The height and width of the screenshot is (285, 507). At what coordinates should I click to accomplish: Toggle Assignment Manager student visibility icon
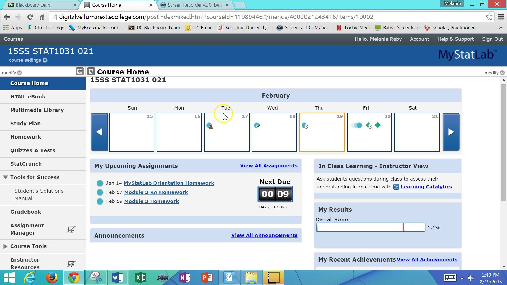tap(71, 229)
